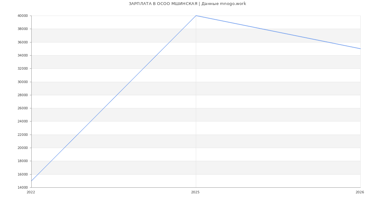
Task: Select the 2026 end data point at 35000
Action: point(360,49)
